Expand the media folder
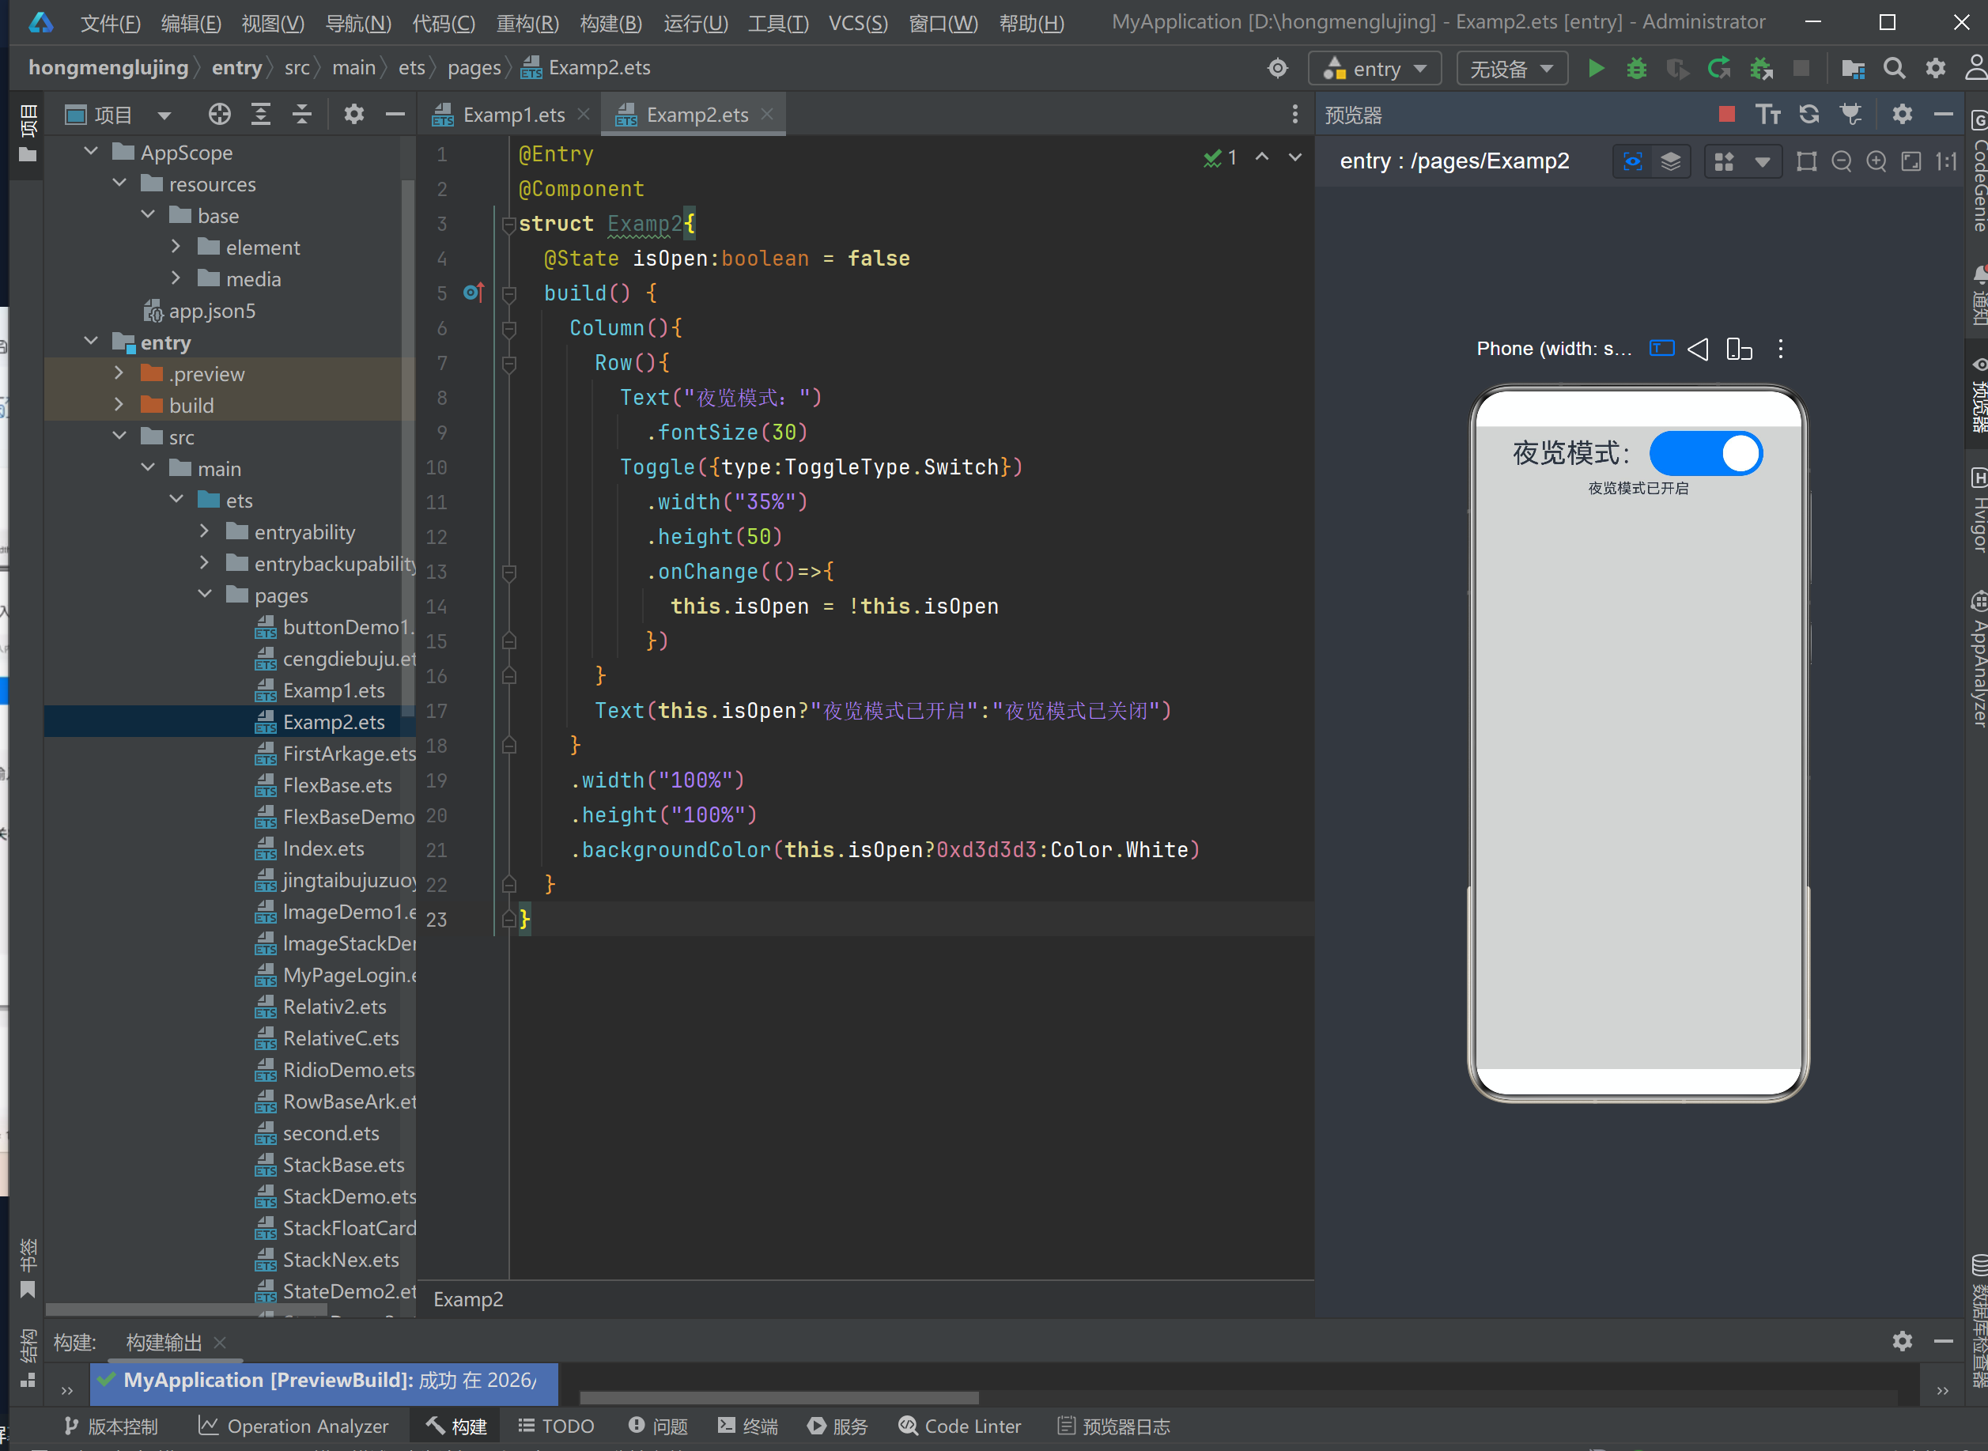1988x1451 pixels. click(x=176, y=278)
